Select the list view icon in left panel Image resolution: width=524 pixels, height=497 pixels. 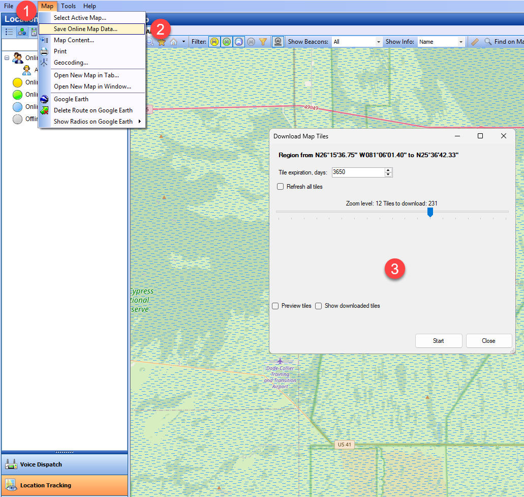(9, 32)
